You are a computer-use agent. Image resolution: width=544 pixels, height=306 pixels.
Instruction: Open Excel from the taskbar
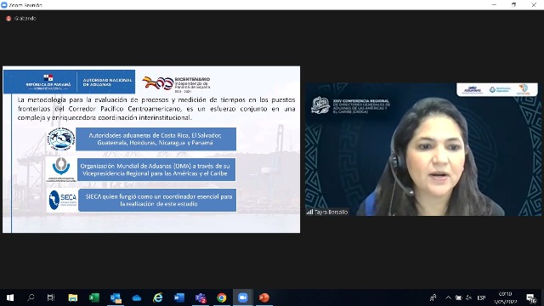pos(94,297)
